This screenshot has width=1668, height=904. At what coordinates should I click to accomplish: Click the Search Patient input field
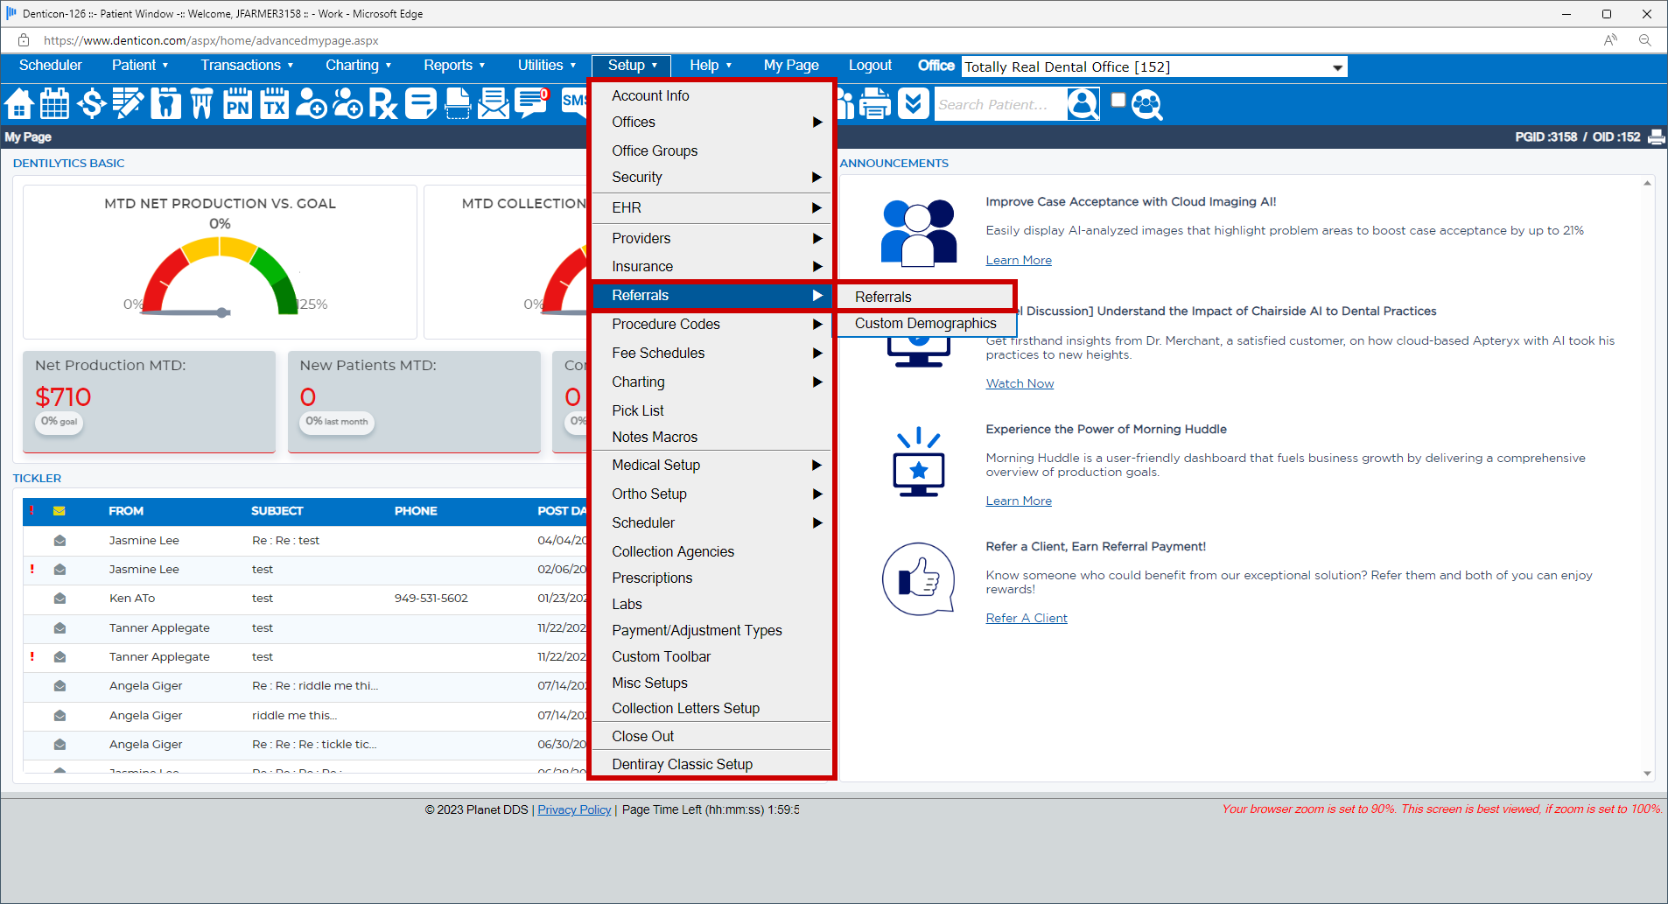1000,104
